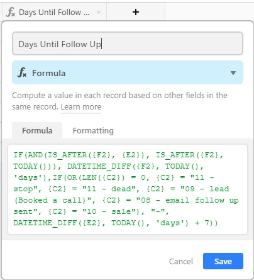This screenshot has height=280, width=254.
Task: Click Cancel to discard changes
Action: pyautogui.click(x=181, y=261)
